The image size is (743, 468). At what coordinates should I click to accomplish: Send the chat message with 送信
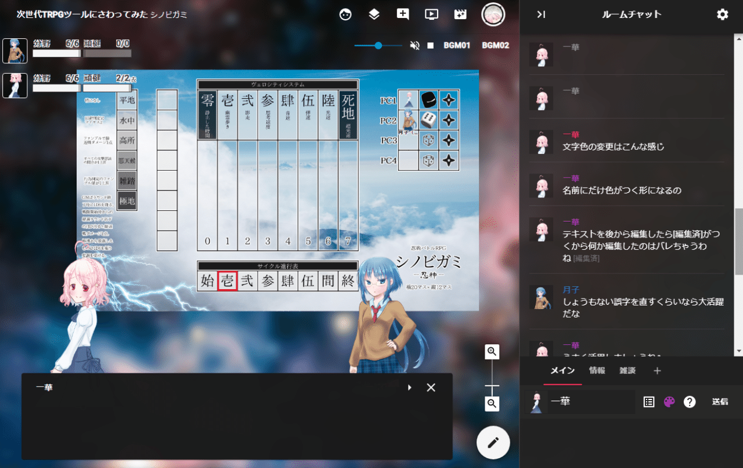(x=720, y=401)
